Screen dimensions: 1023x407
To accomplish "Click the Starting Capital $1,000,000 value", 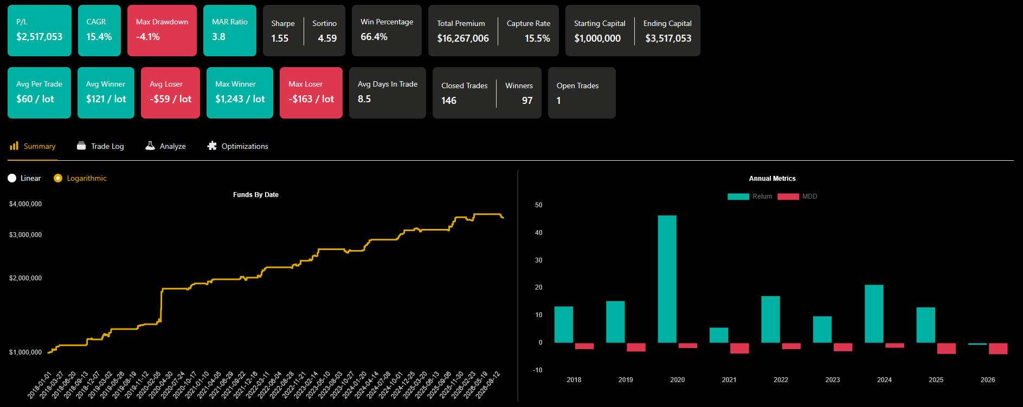I will coord(597,38).
